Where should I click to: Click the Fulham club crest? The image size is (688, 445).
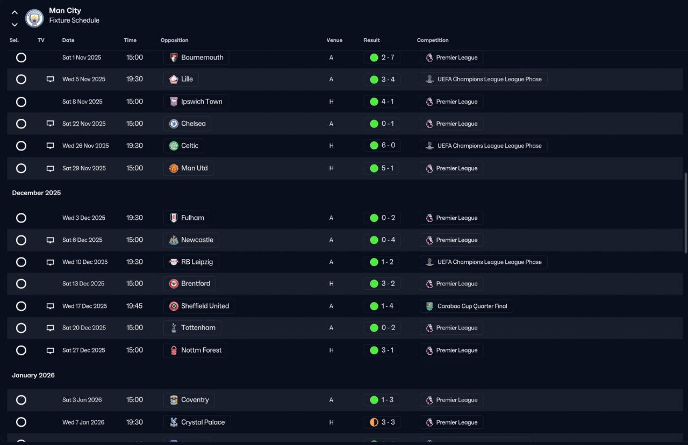pyautogui.click(x=174, y=218)
